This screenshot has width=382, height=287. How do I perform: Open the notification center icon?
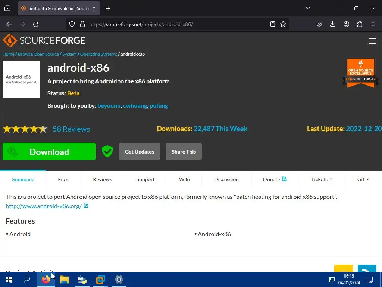[x=370, y=280]
